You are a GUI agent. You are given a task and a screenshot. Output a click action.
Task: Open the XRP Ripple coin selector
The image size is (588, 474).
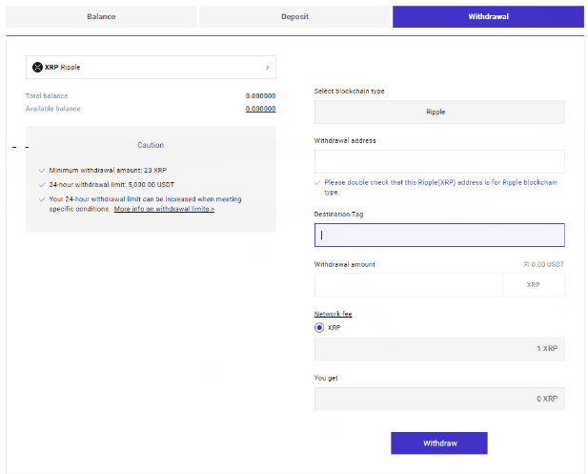(x=151, y=67)
